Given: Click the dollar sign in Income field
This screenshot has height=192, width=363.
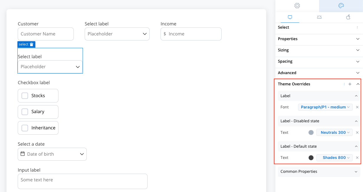Looking at the screenshot, I should pos(165,34).
